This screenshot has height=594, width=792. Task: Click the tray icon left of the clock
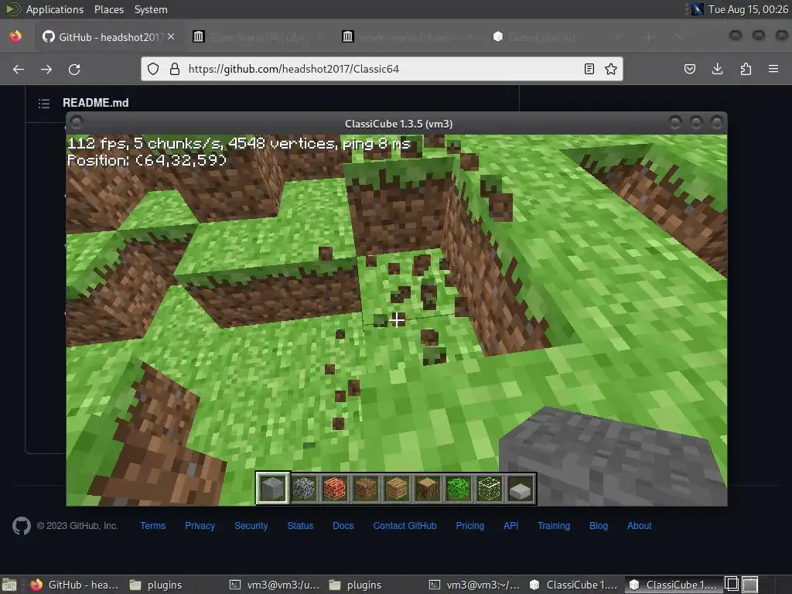698,9
